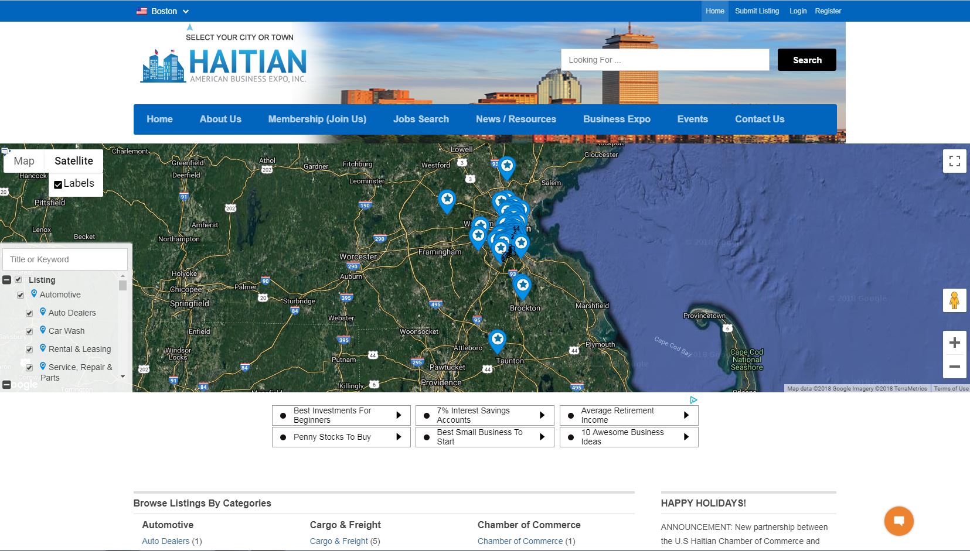This screenshot has height=551, width=970.
Task: Uncheck the Service, Repair & Parts checkbox
Action: 29,368
